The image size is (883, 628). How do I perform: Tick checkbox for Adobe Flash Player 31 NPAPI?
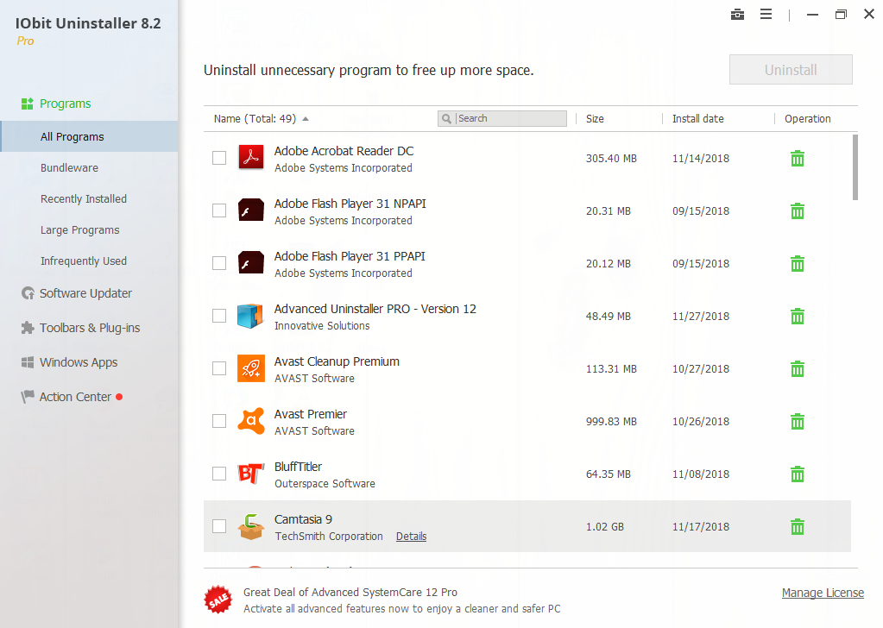219,210
